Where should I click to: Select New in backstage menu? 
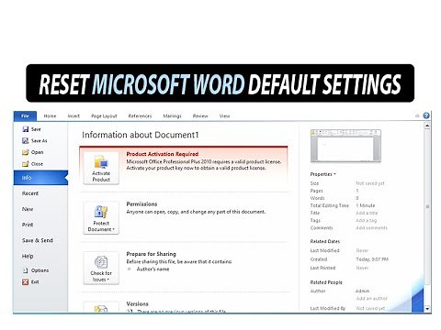pyautogui.click(x=28, y=209)
